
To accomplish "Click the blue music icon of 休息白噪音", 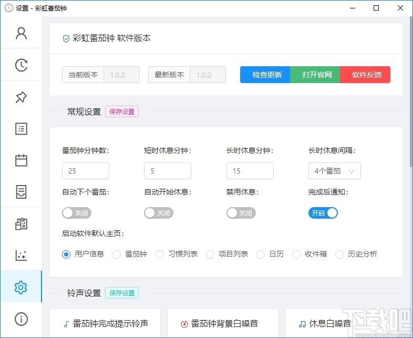I will pyautogui.click(x=302, y=324).
